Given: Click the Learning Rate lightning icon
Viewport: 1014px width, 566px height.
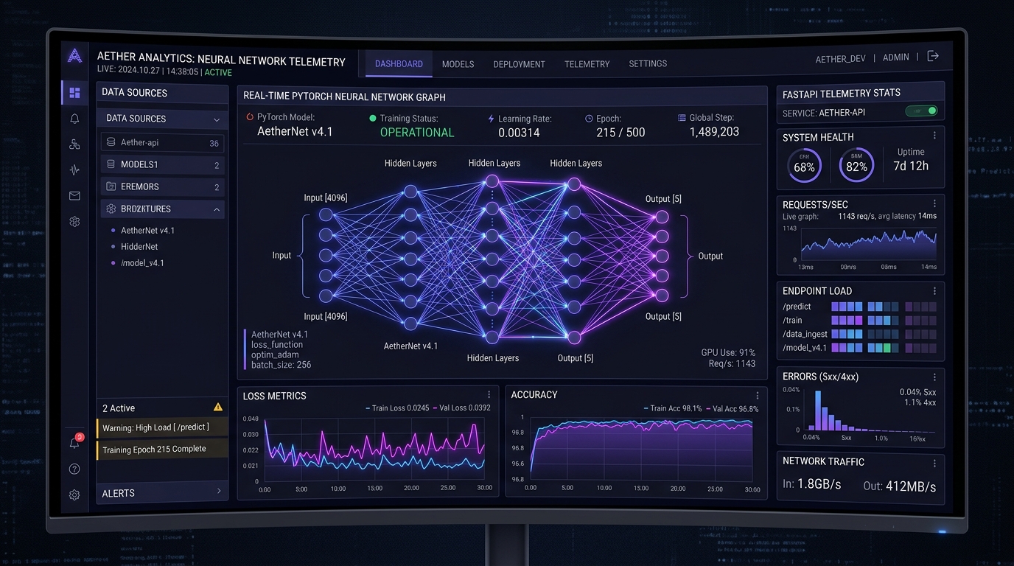Looking at the screenshot, I should tap(492, 118).
